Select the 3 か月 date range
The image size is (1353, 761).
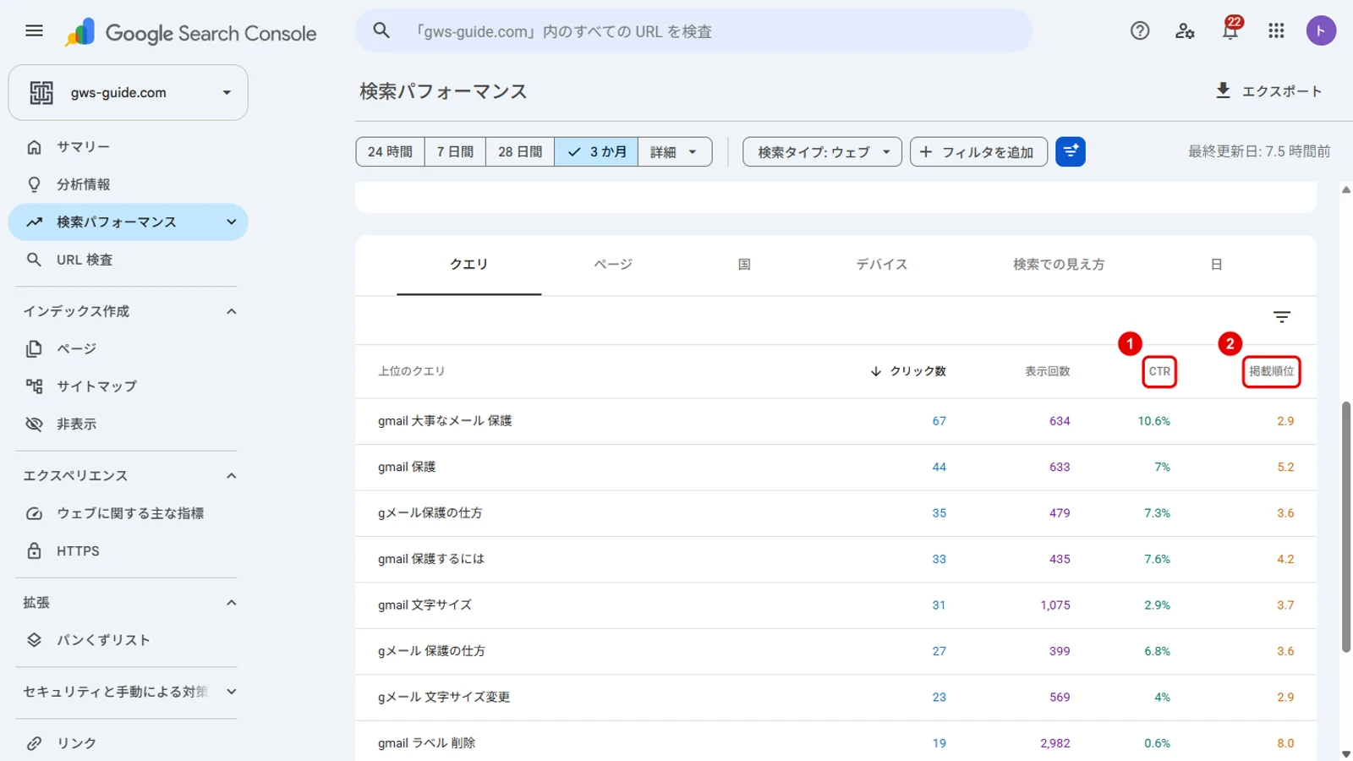[x=596, y=152]
